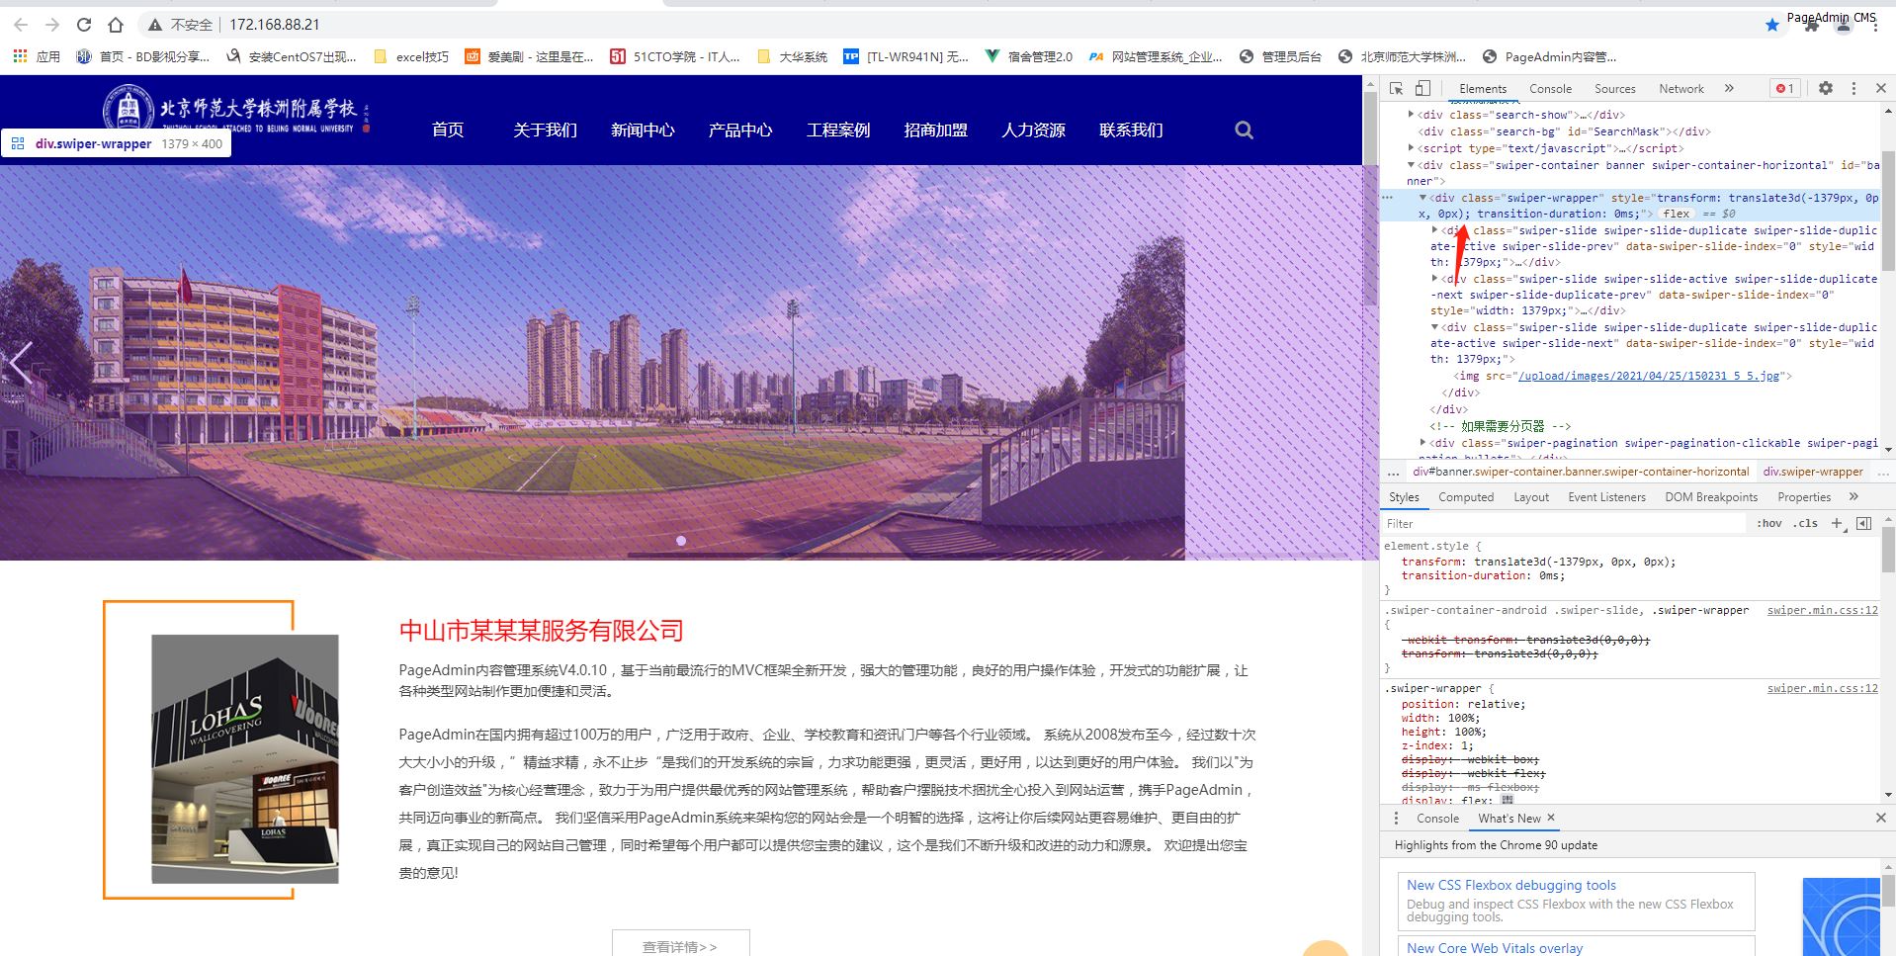1896x956 pixels.
Task: Click the school logo in header
Action: click(x=237, y=111)
